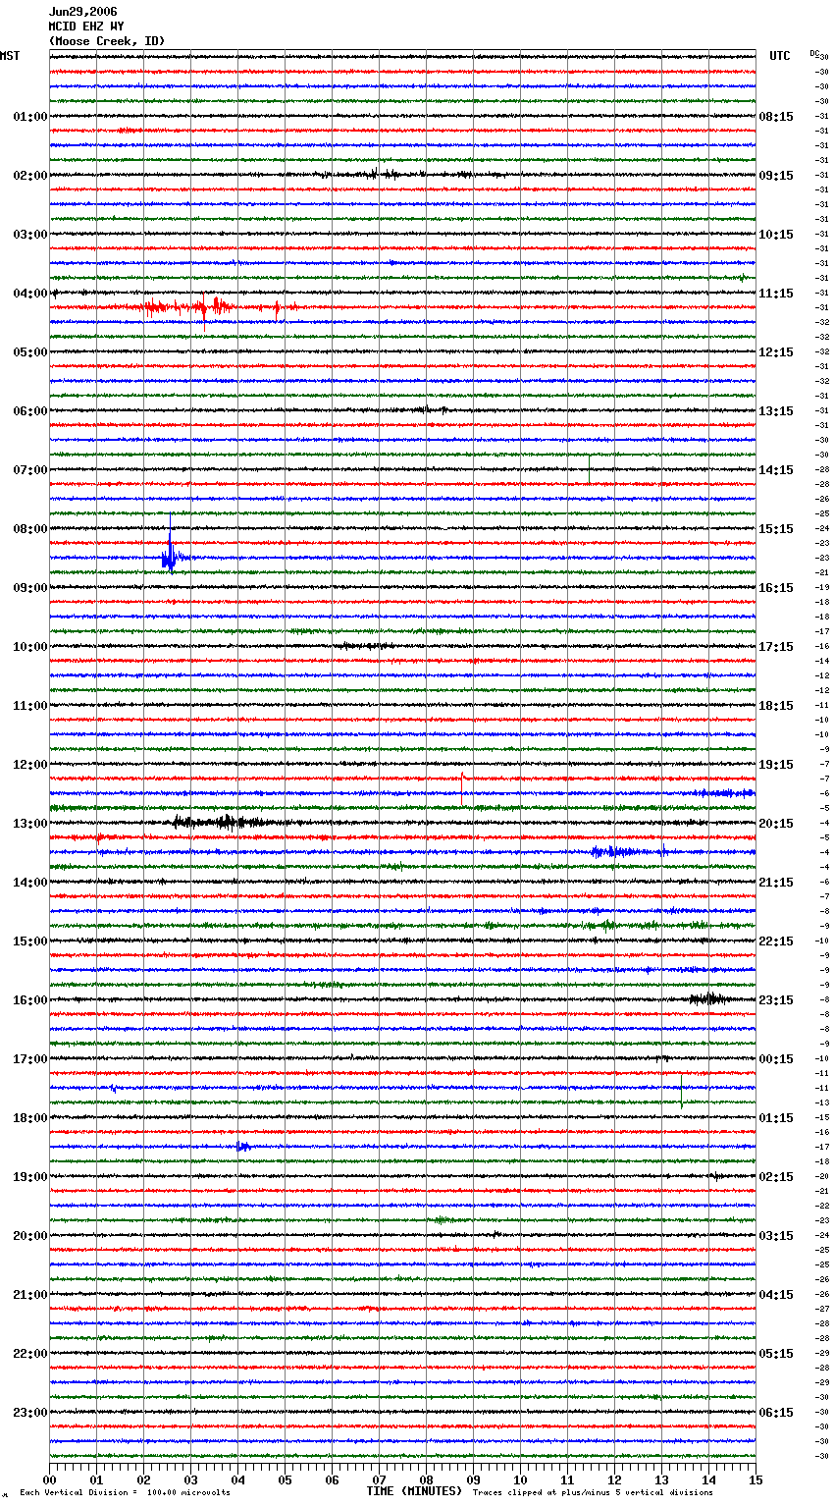Screen dimensions: 834x1506
Task: Click the blue seismic burst after 08:00
Action: click(172, 555)
